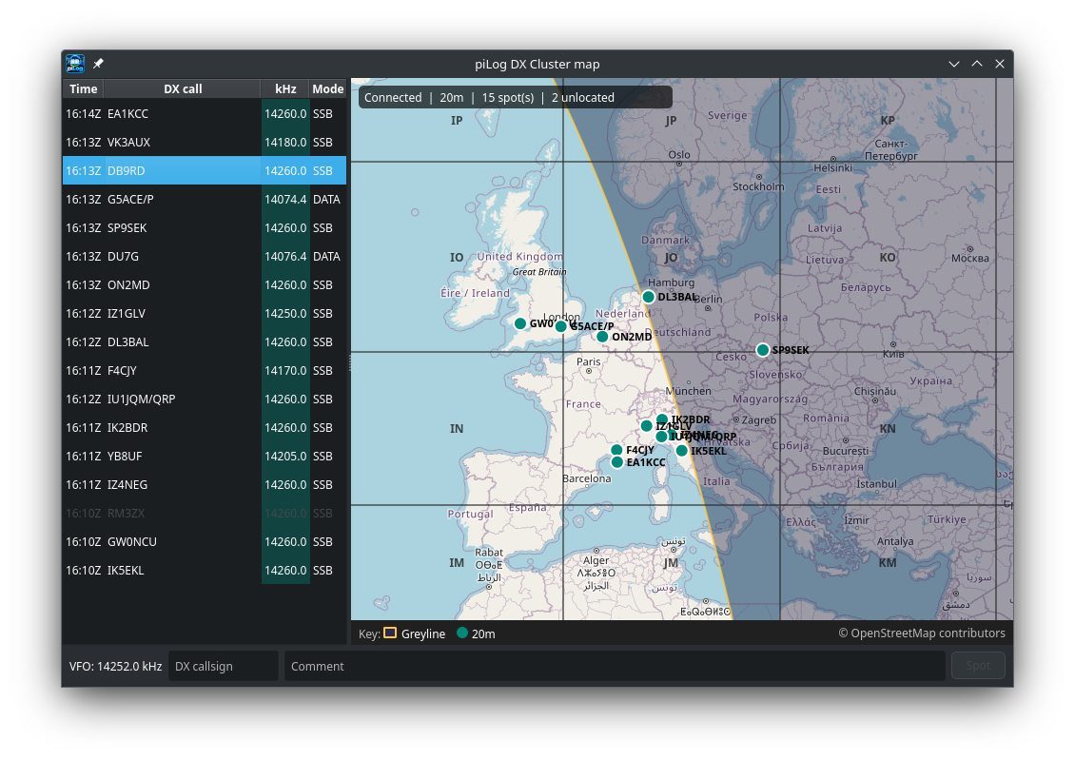The width and height of the screenshot is (1075, 760).
Task: Sort list by DX call column header
Action: [183, 88]
